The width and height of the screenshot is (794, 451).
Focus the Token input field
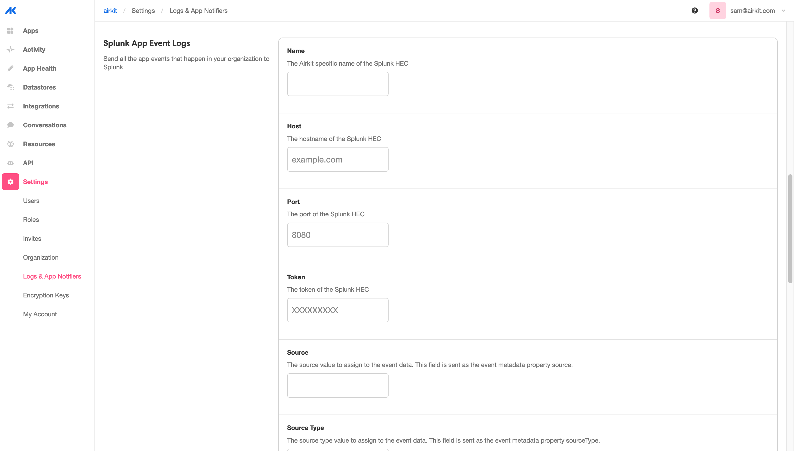pos(337,310)
